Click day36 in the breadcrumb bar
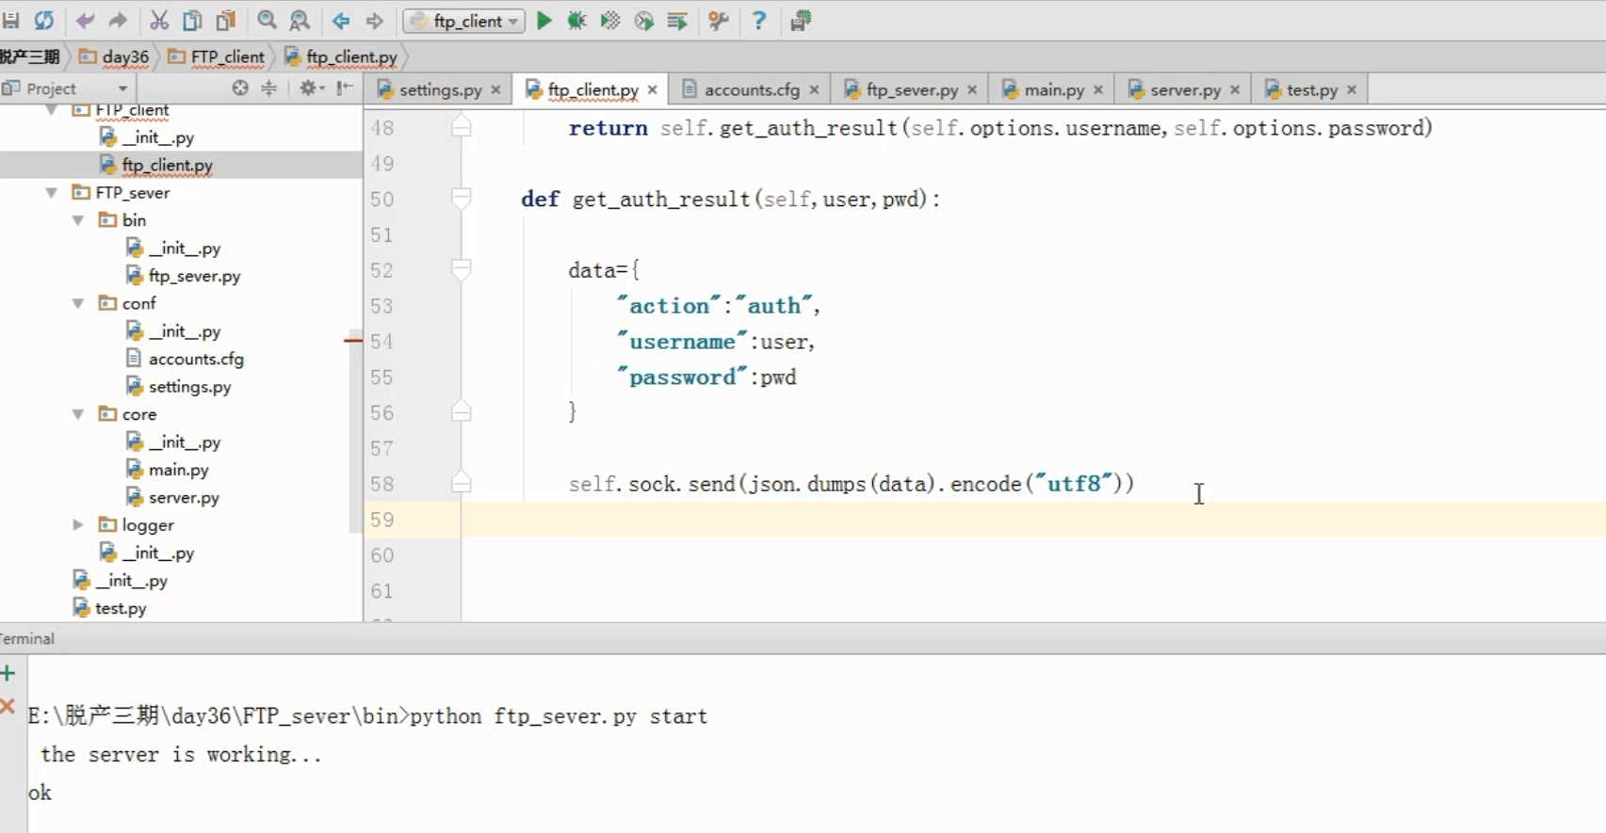The height and width of the screenshot is (833, 1606). [x=115, y=56]
